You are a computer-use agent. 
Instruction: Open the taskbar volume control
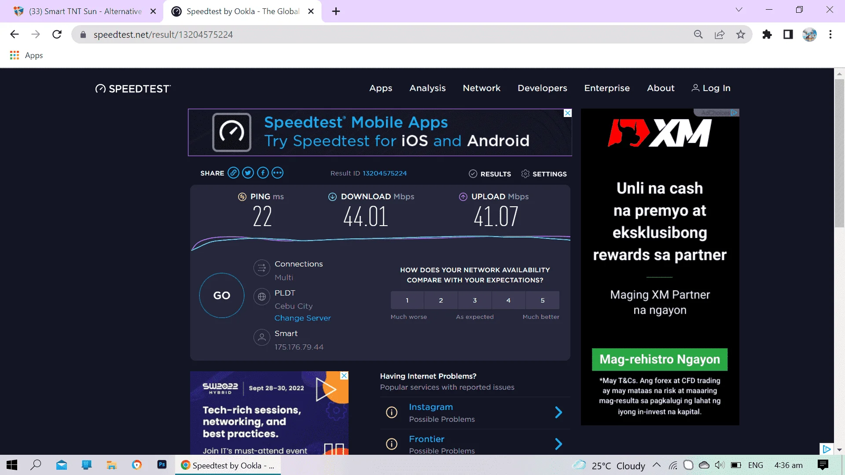click(x=720, y=465)
